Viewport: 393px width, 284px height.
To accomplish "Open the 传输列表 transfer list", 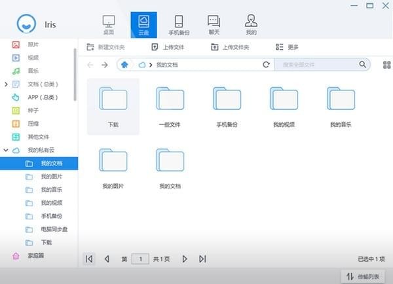I will (x=364, y=277).
